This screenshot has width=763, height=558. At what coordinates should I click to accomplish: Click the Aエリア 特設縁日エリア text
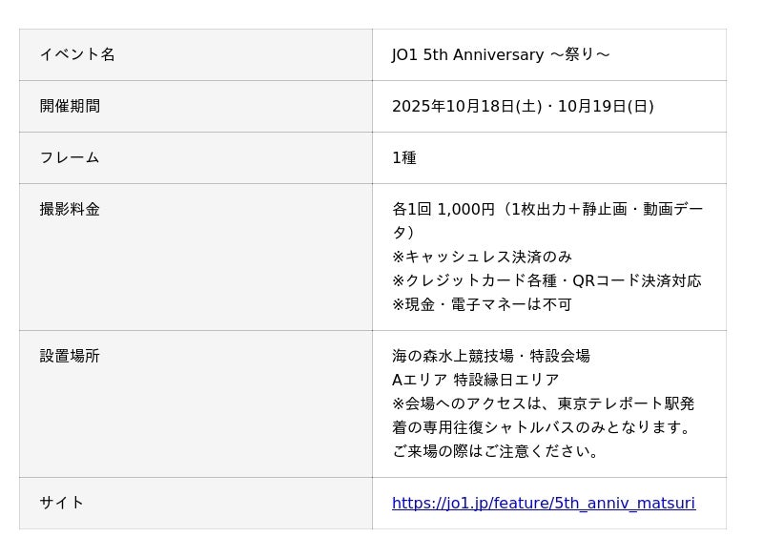point(475,380)
